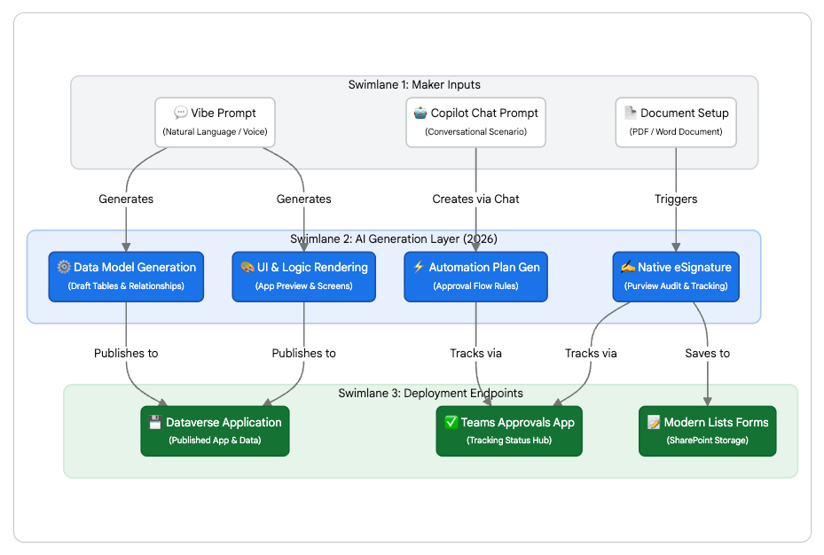Click the palette icon in UI & Logic Rendering
Screen dimensions: 824x555
[247, 267]
